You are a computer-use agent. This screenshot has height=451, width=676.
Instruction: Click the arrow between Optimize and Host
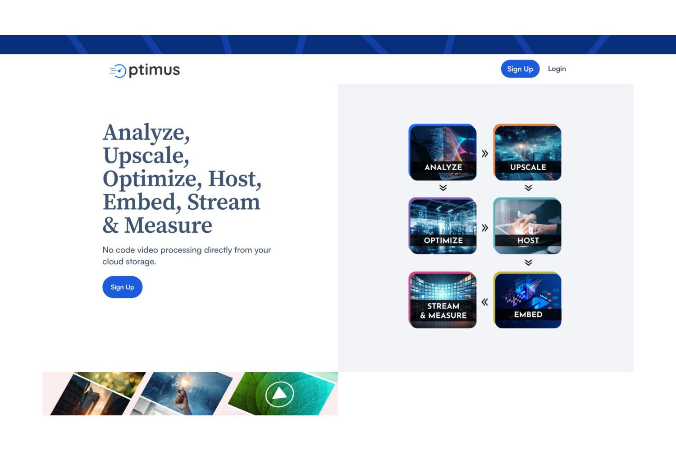(x=485, y=228)
